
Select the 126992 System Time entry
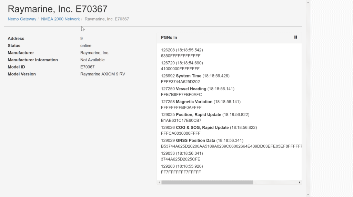[x=195, y=79]
